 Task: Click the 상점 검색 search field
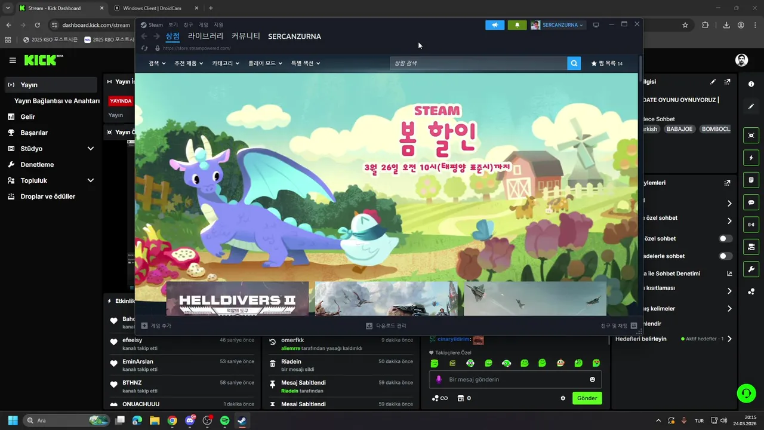pos(478,63)
